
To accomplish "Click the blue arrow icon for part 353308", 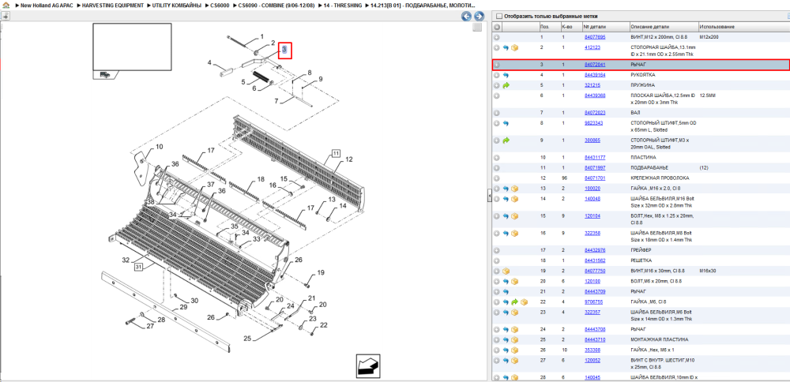I will click(x=506, y=350).
